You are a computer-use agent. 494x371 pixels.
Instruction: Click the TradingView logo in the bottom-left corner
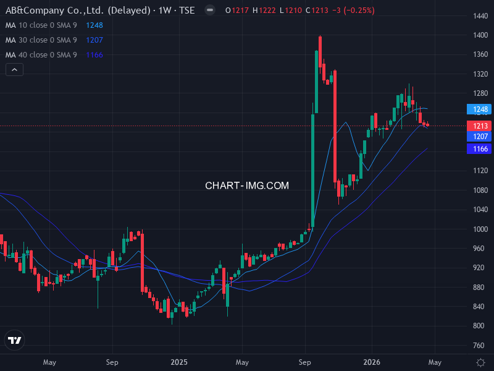coord(14,340)
